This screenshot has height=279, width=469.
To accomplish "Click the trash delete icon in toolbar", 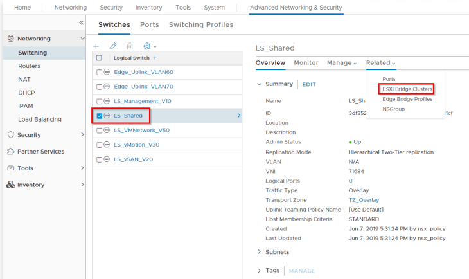I will [x=130, y=46].
